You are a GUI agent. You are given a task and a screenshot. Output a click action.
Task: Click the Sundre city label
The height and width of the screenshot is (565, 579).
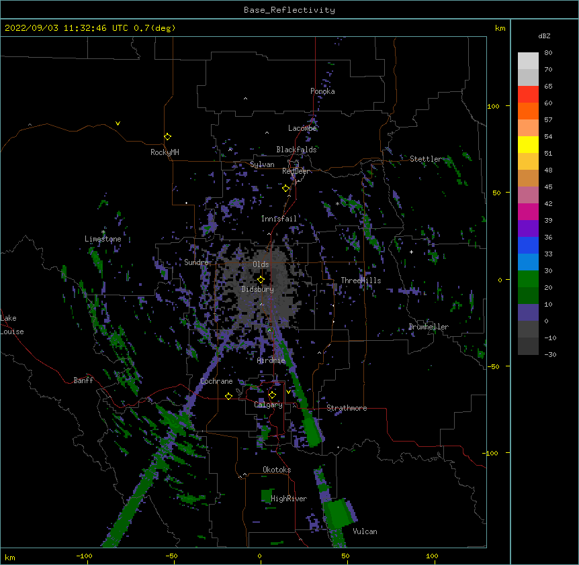[196, 262]
